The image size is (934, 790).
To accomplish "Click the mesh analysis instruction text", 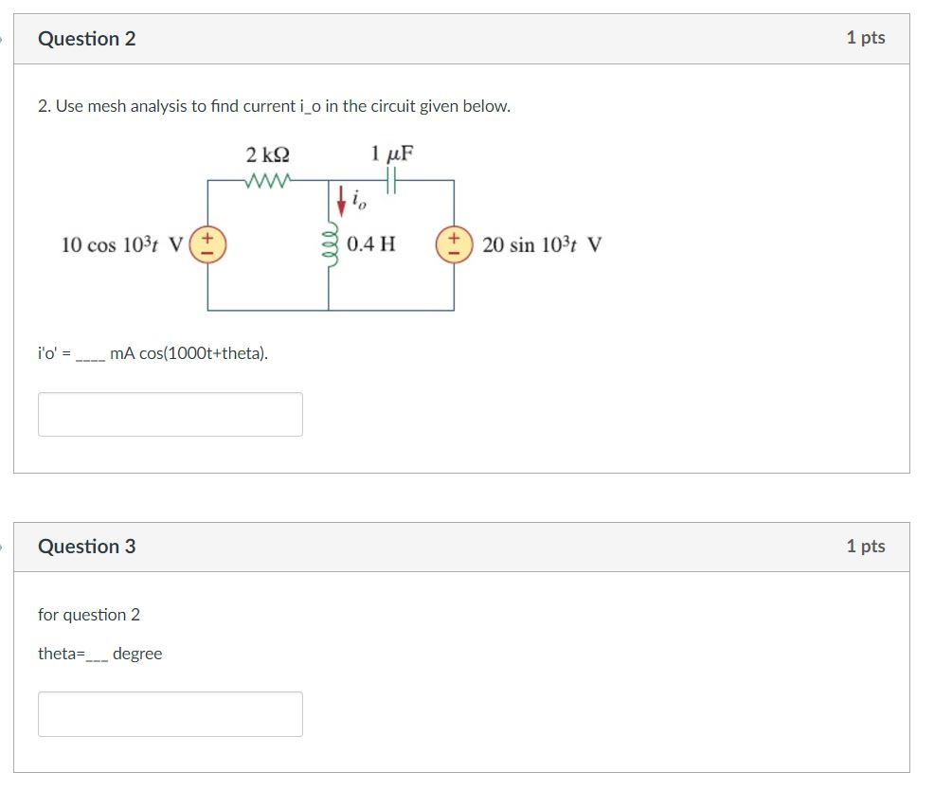I will point(273,106).
